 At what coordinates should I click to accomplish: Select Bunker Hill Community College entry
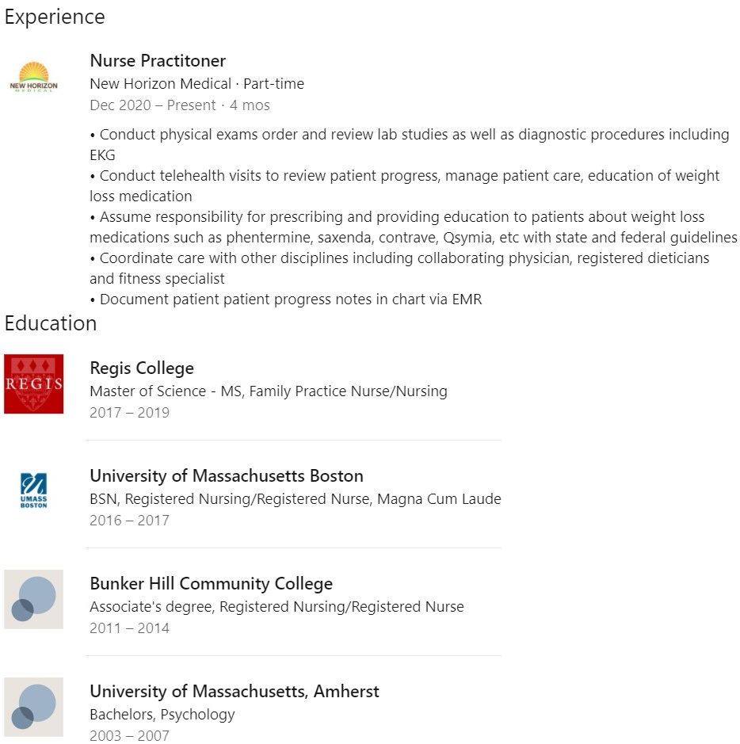[x=212, y=584]
